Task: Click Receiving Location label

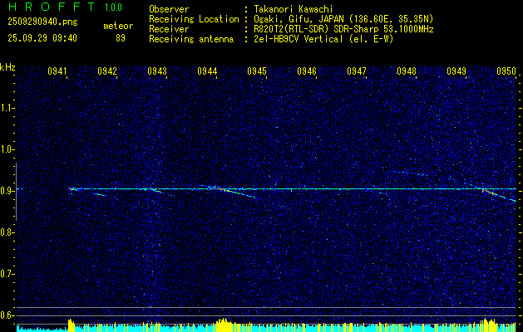Action: pos(194,19)
